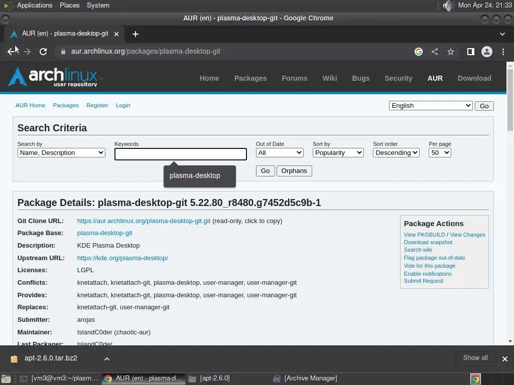Click the Arch Linux logo
Screen dimensions: 514x385
[x=55, y=77]
